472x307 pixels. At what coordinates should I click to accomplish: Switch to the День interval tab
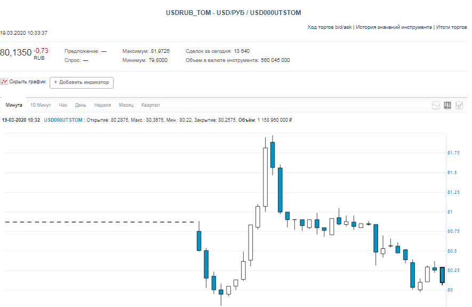tap(81, 105)
